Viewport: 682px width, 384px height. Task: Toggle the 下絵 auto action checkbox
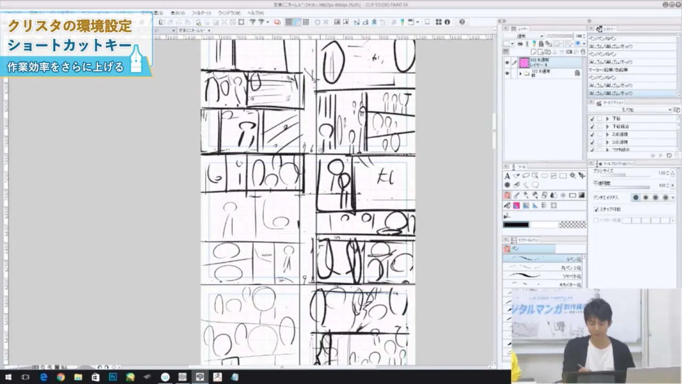tap(592, 118)
